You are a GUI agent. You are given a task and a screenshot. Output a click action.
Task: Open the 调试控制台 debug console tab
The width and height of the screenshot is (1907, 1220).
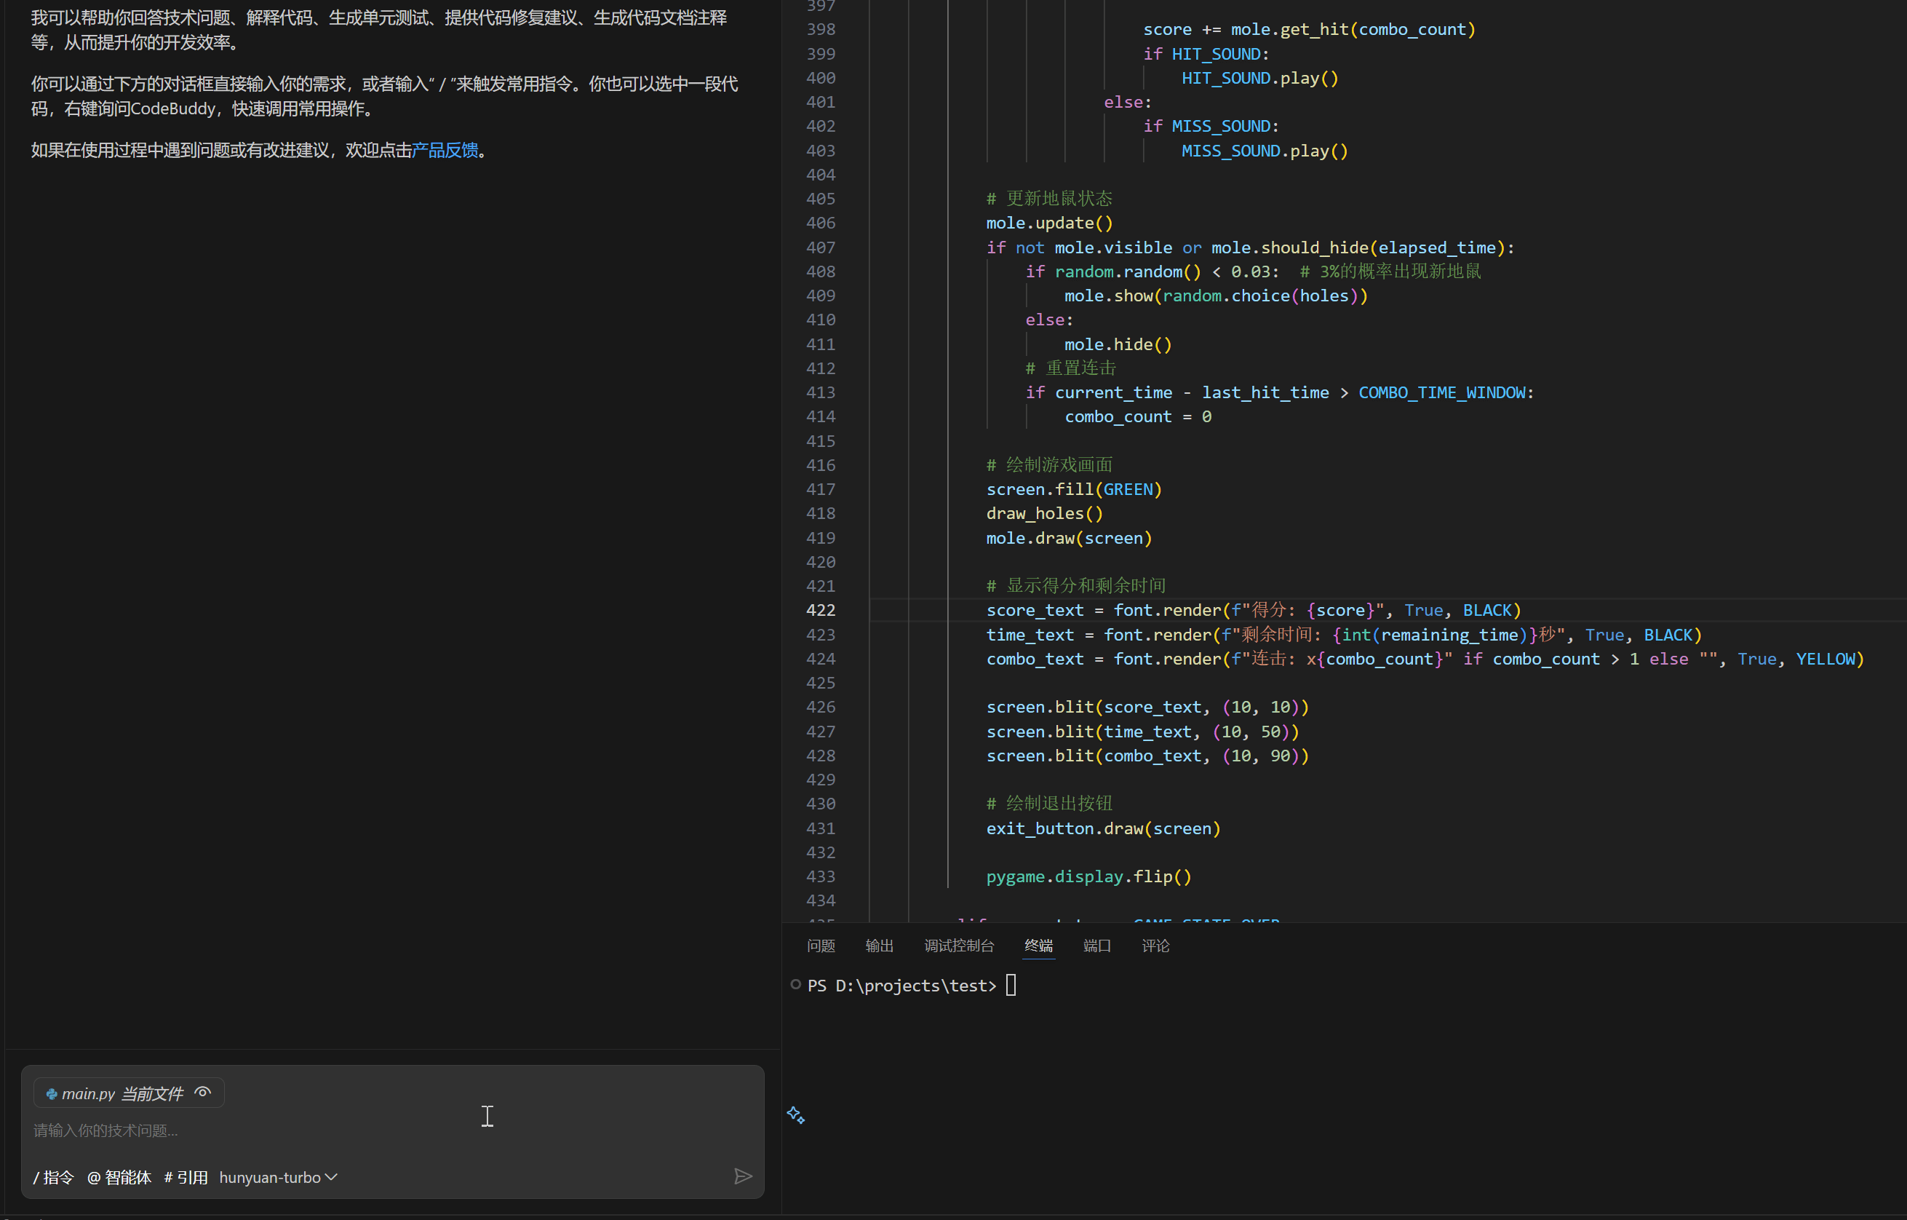[958, 946]
